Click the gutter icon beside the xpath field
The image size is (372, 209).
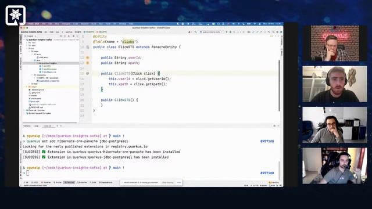coord(88,63)
